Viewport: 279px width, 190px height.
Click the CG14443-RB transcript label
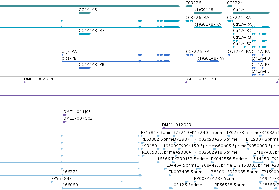pyautogui.click(x=92, y=31)
